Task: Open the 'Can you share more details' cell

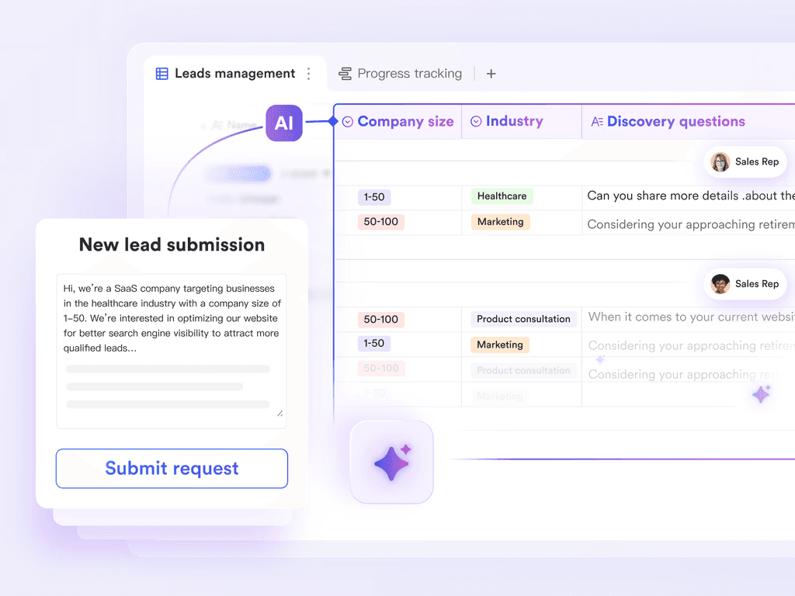Action: (x=690, y=196)
